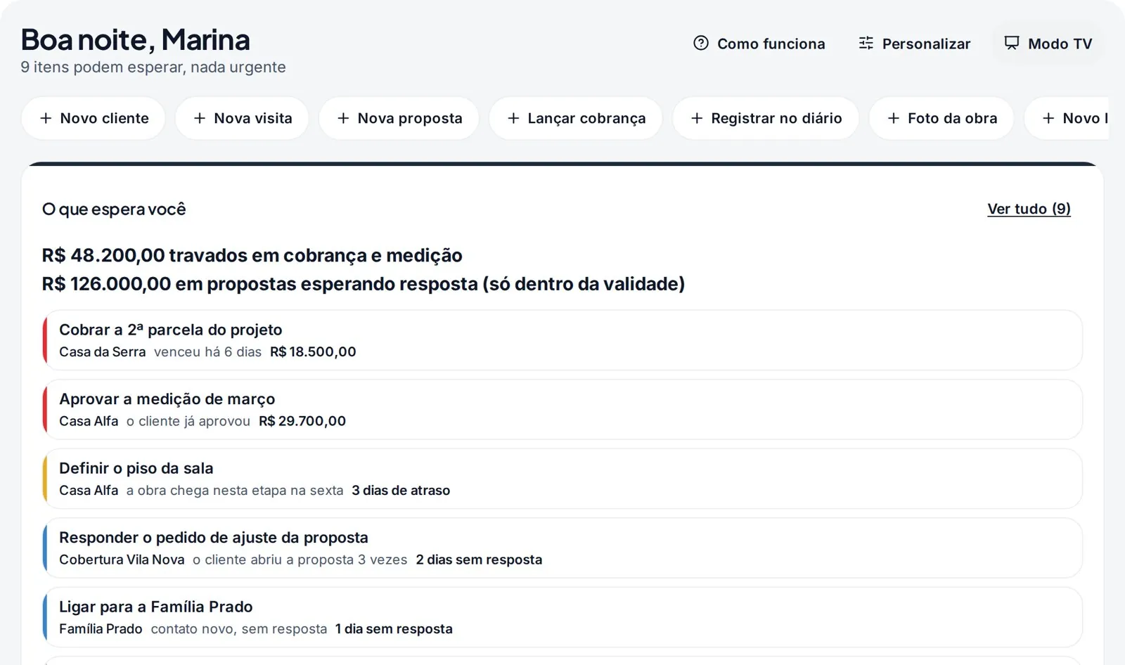Choose Registrar no diário
This screenshot has height=665, width=1125.
pyautogui.click(x=766, y=118)
